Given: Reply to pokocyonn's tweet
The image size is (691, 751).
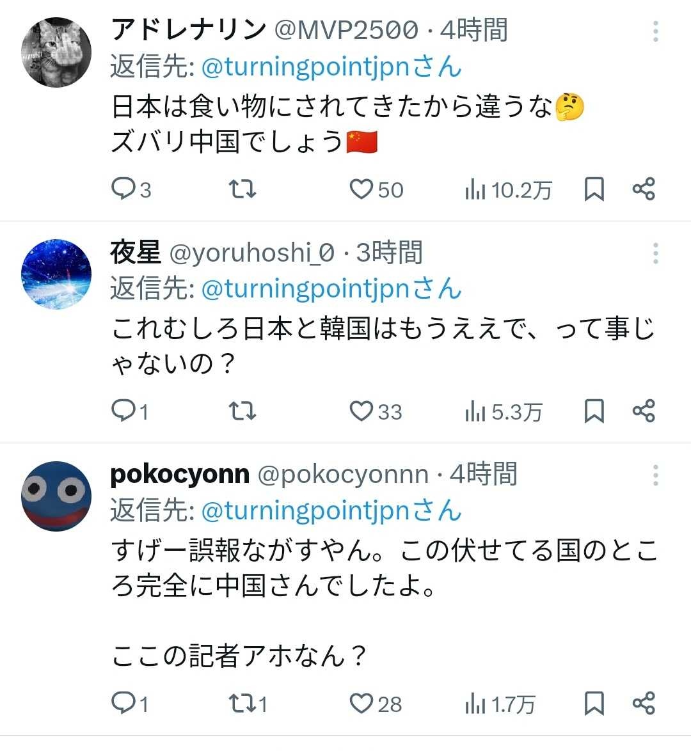Looking at the screenshot, I should pyautogui.click(x=123, y=704).
